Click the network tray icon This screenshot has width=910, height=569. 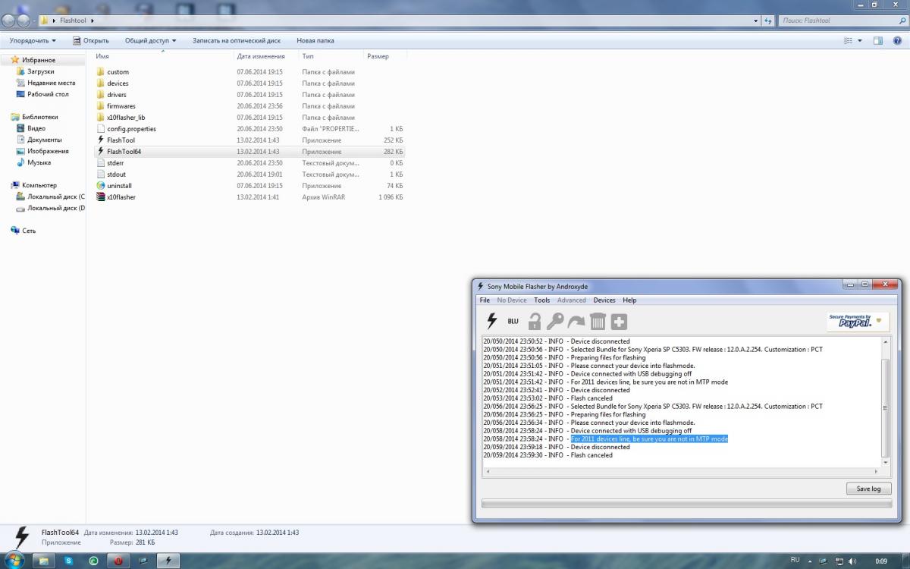838,561
